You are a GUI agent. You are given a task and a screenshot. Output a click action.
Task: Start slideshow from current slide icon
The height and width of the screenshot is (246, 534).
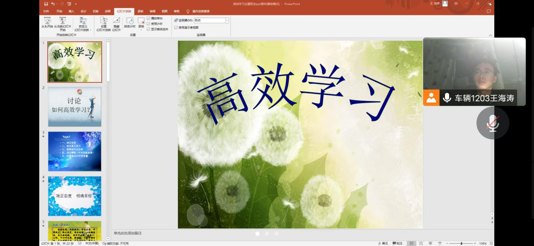point(62,21)
